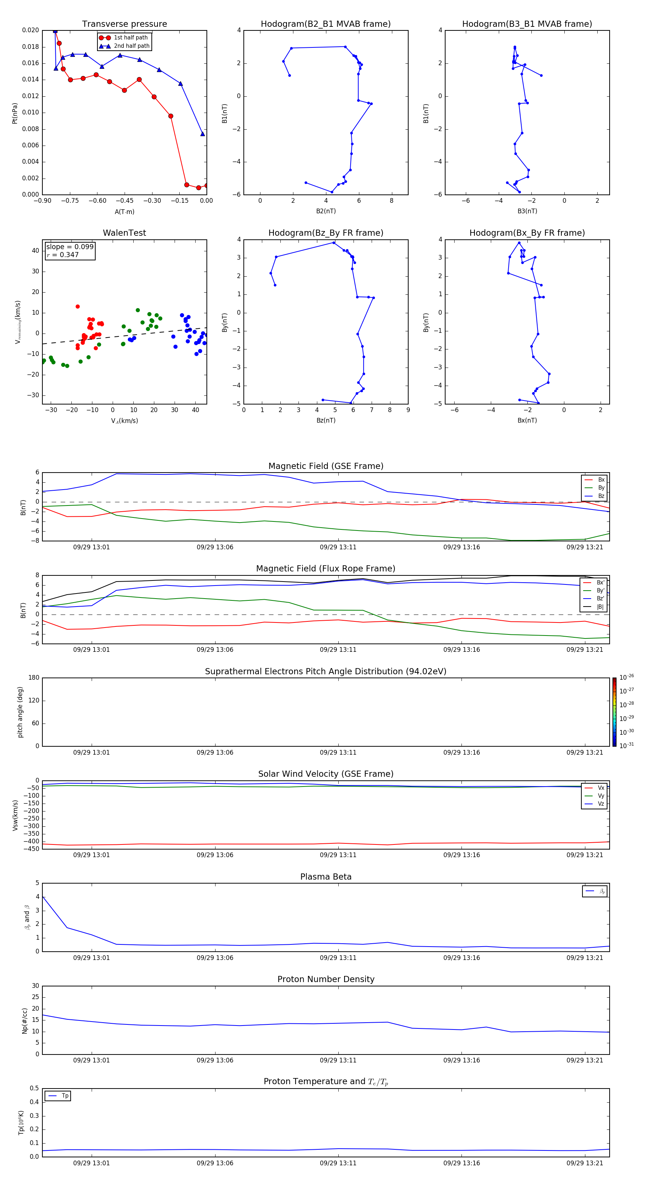The height and width of the screenshot is (1195, 652).
Task: Select "Bz'" in the Flux Rope Frame legend
Action: [594, 599]
